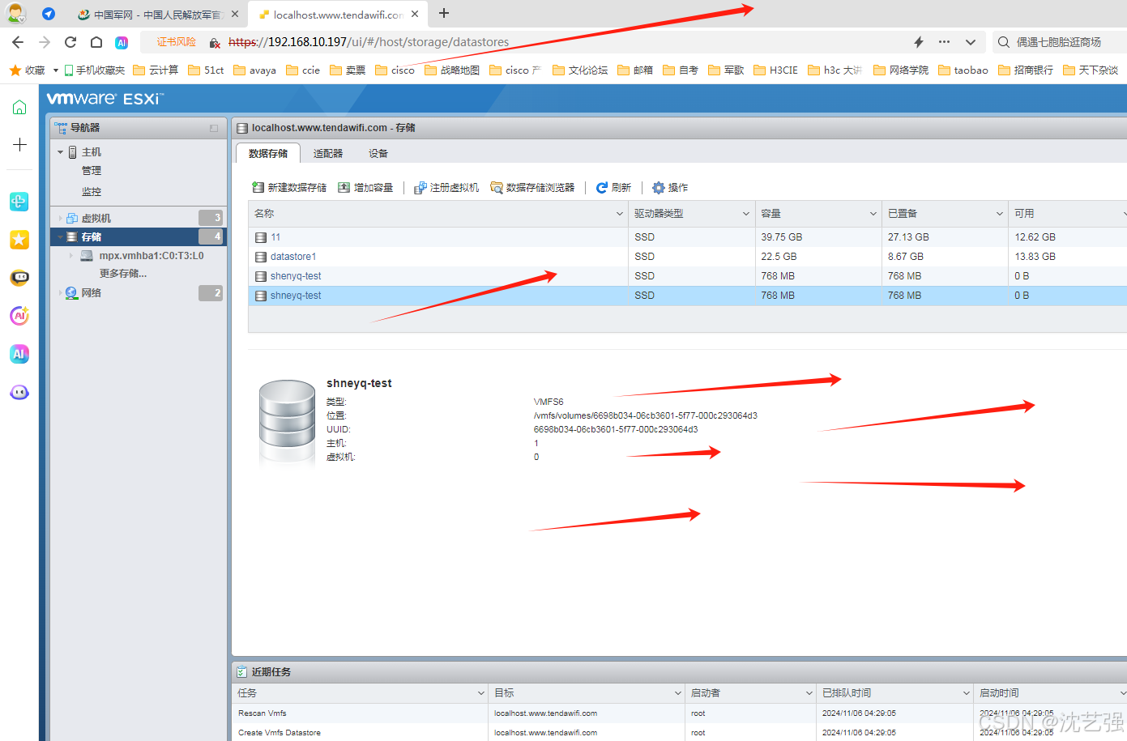Screen dimensions: 1127x741
Task: Open the ccie bookmark folder
Action: [x=303, y=70]
